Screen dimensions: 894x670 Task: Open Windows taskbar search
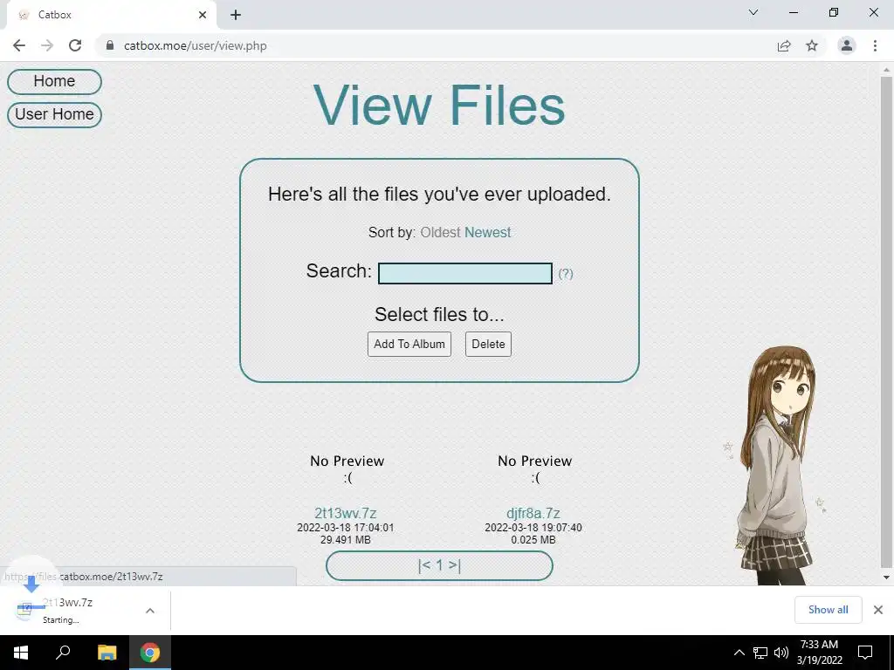pos(63,653)
